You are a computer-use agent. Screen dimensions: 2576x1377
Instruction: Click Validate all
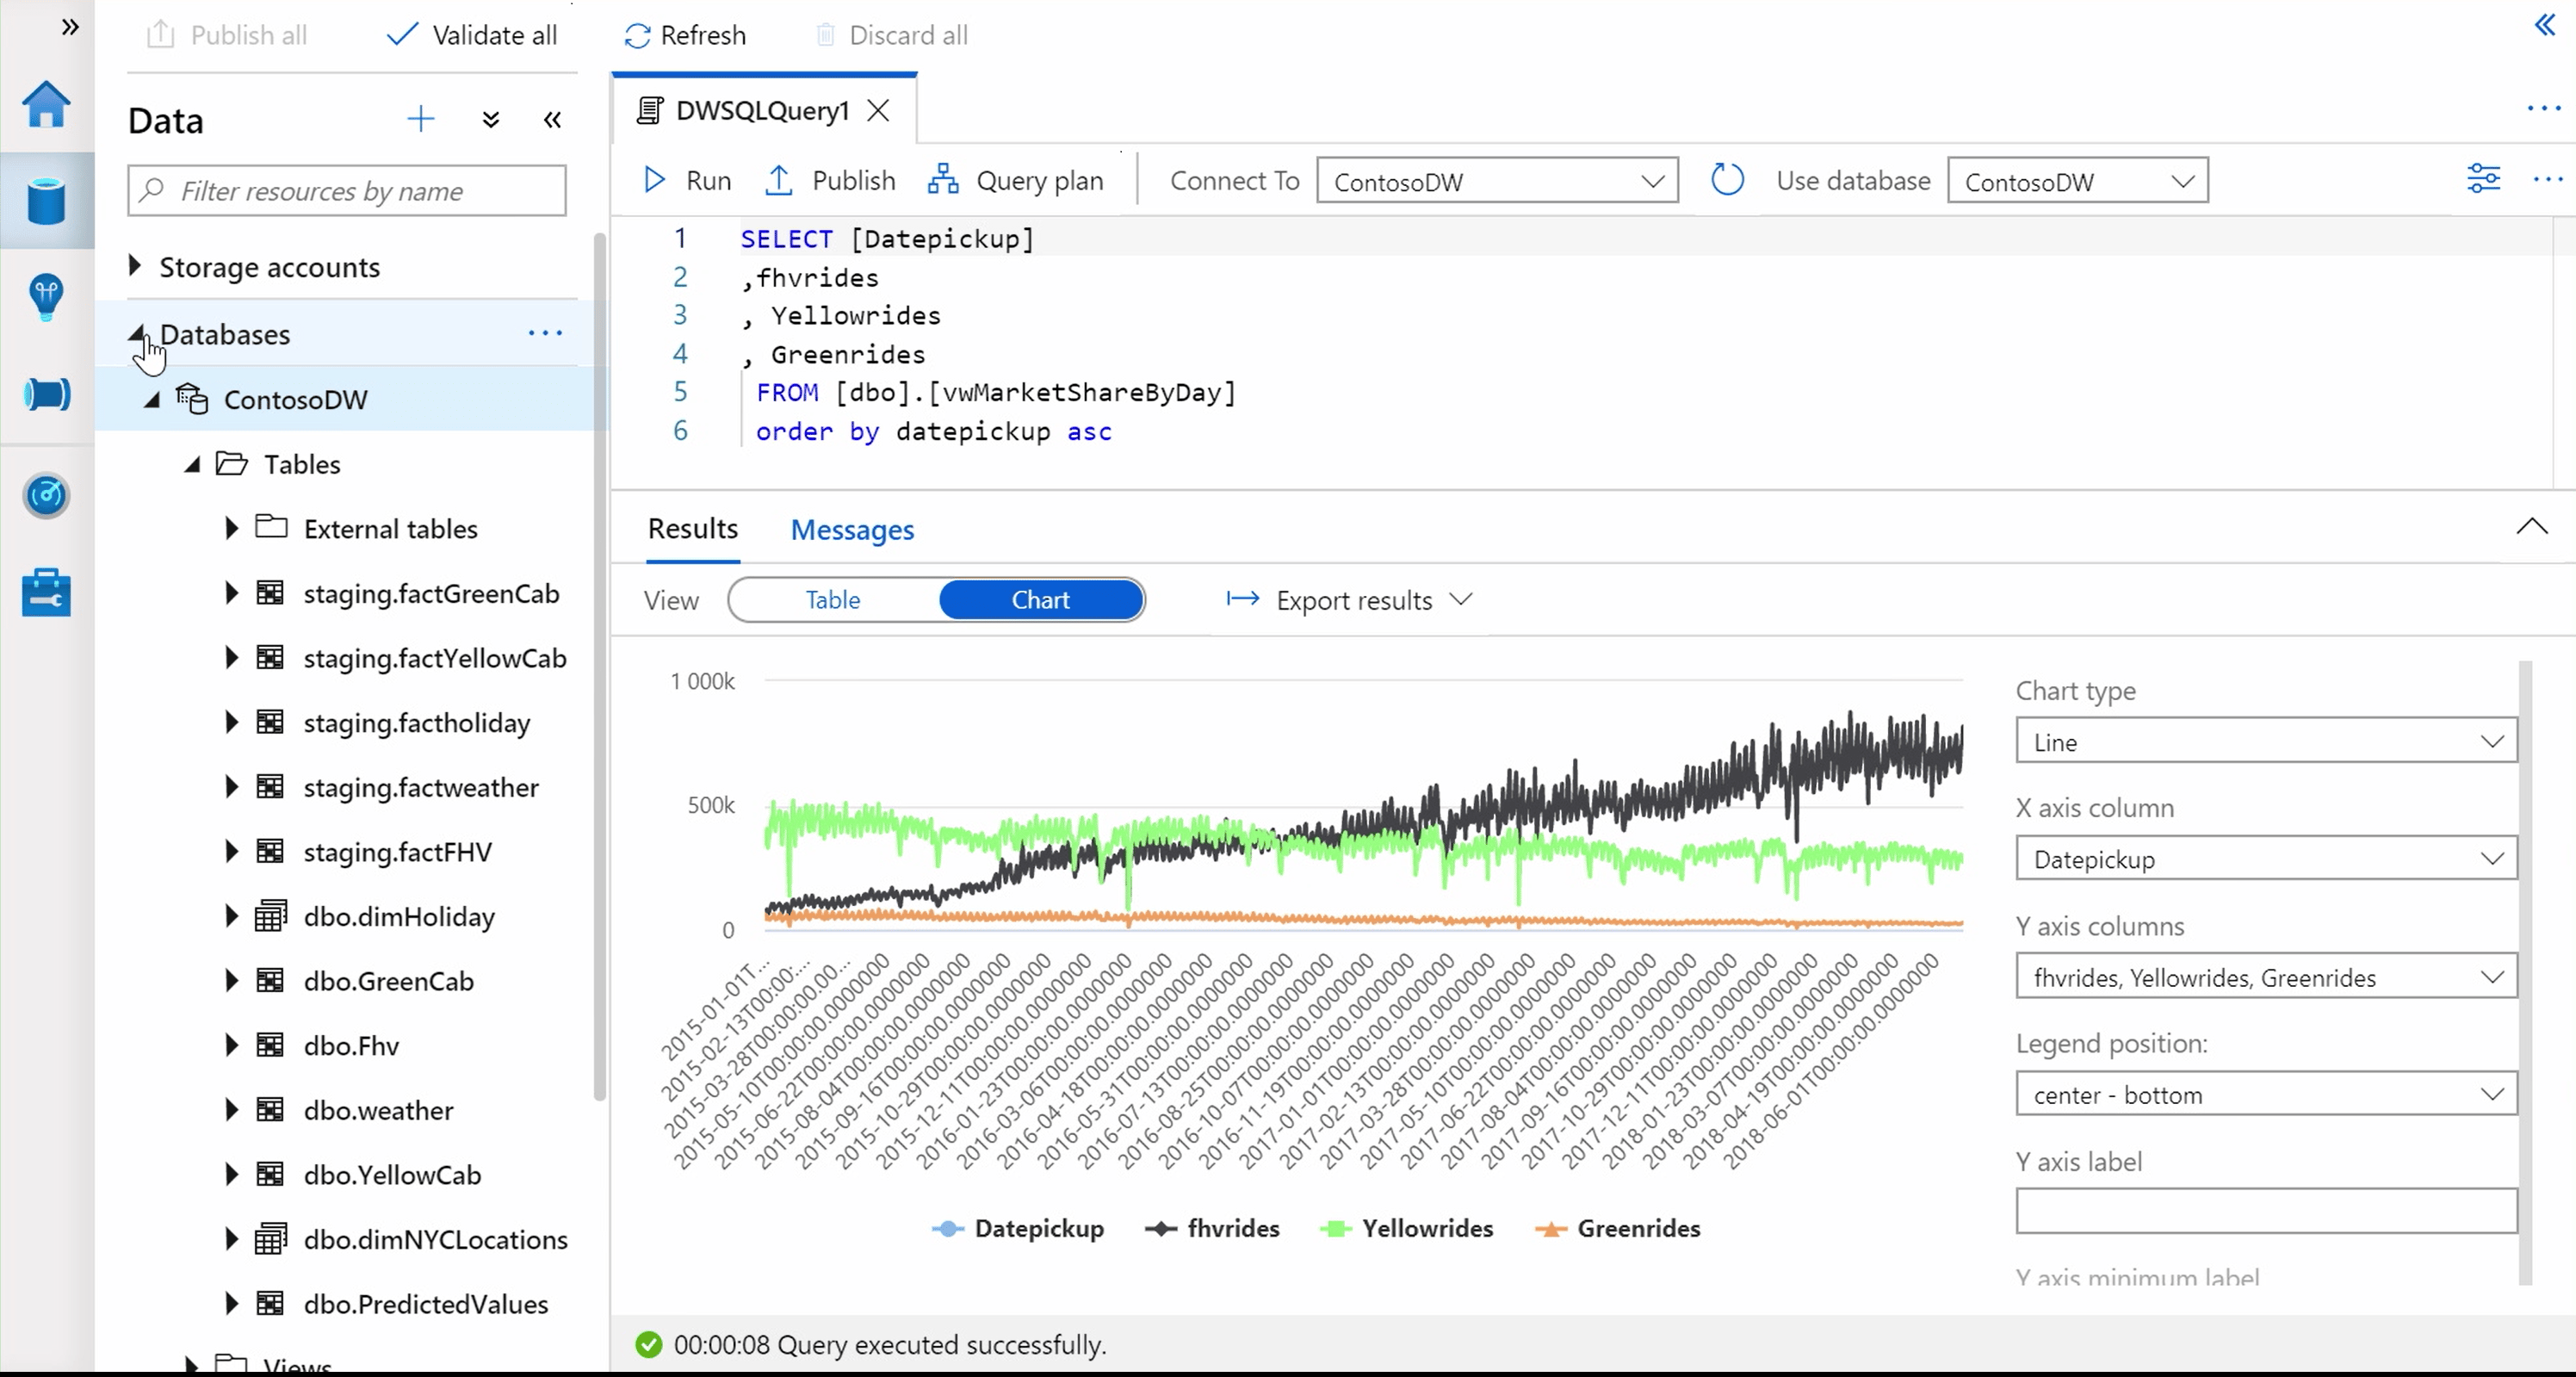coord(471,35)
